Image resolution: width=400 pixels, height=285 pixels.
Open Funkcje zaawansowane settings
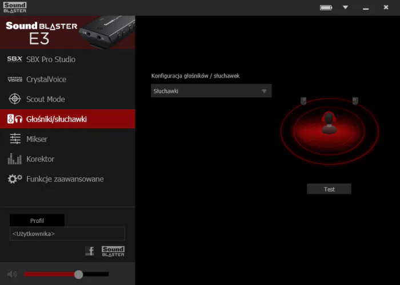click(x=67, y=179)
